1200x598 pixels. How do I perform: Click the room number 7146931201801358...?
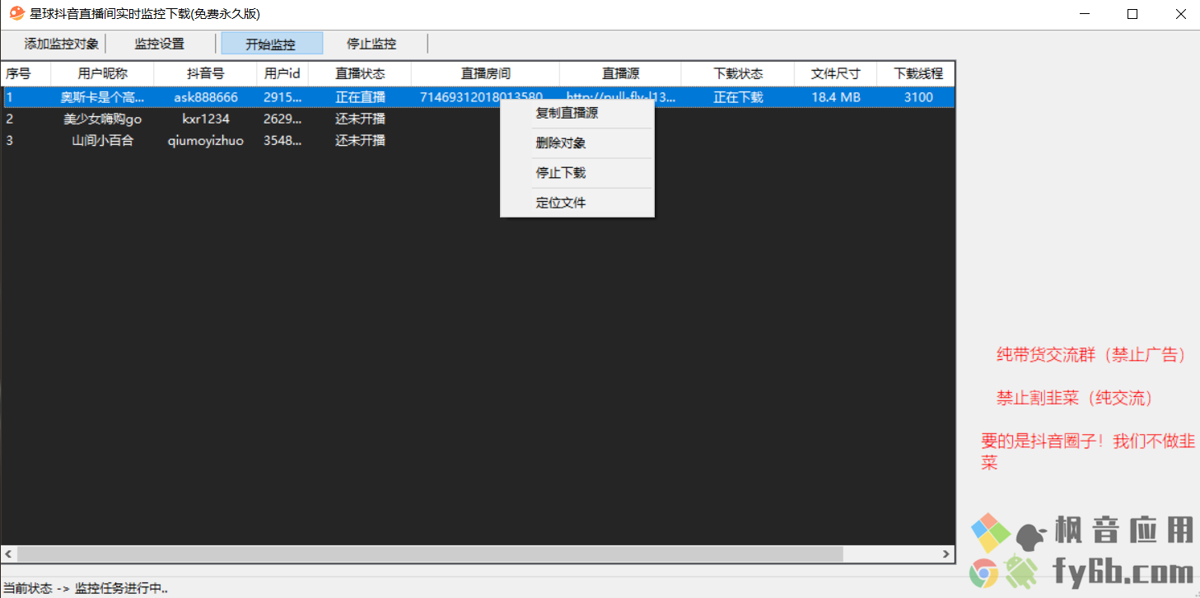(x=481, y=97)
